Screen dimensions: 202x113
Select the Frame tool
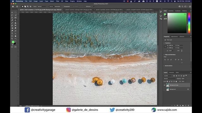(15, 18)
